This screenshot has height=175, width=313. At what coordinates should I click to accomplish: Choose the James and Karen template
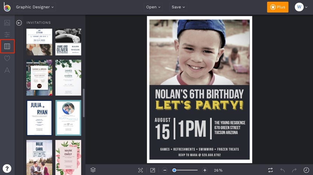click(68, 78)
